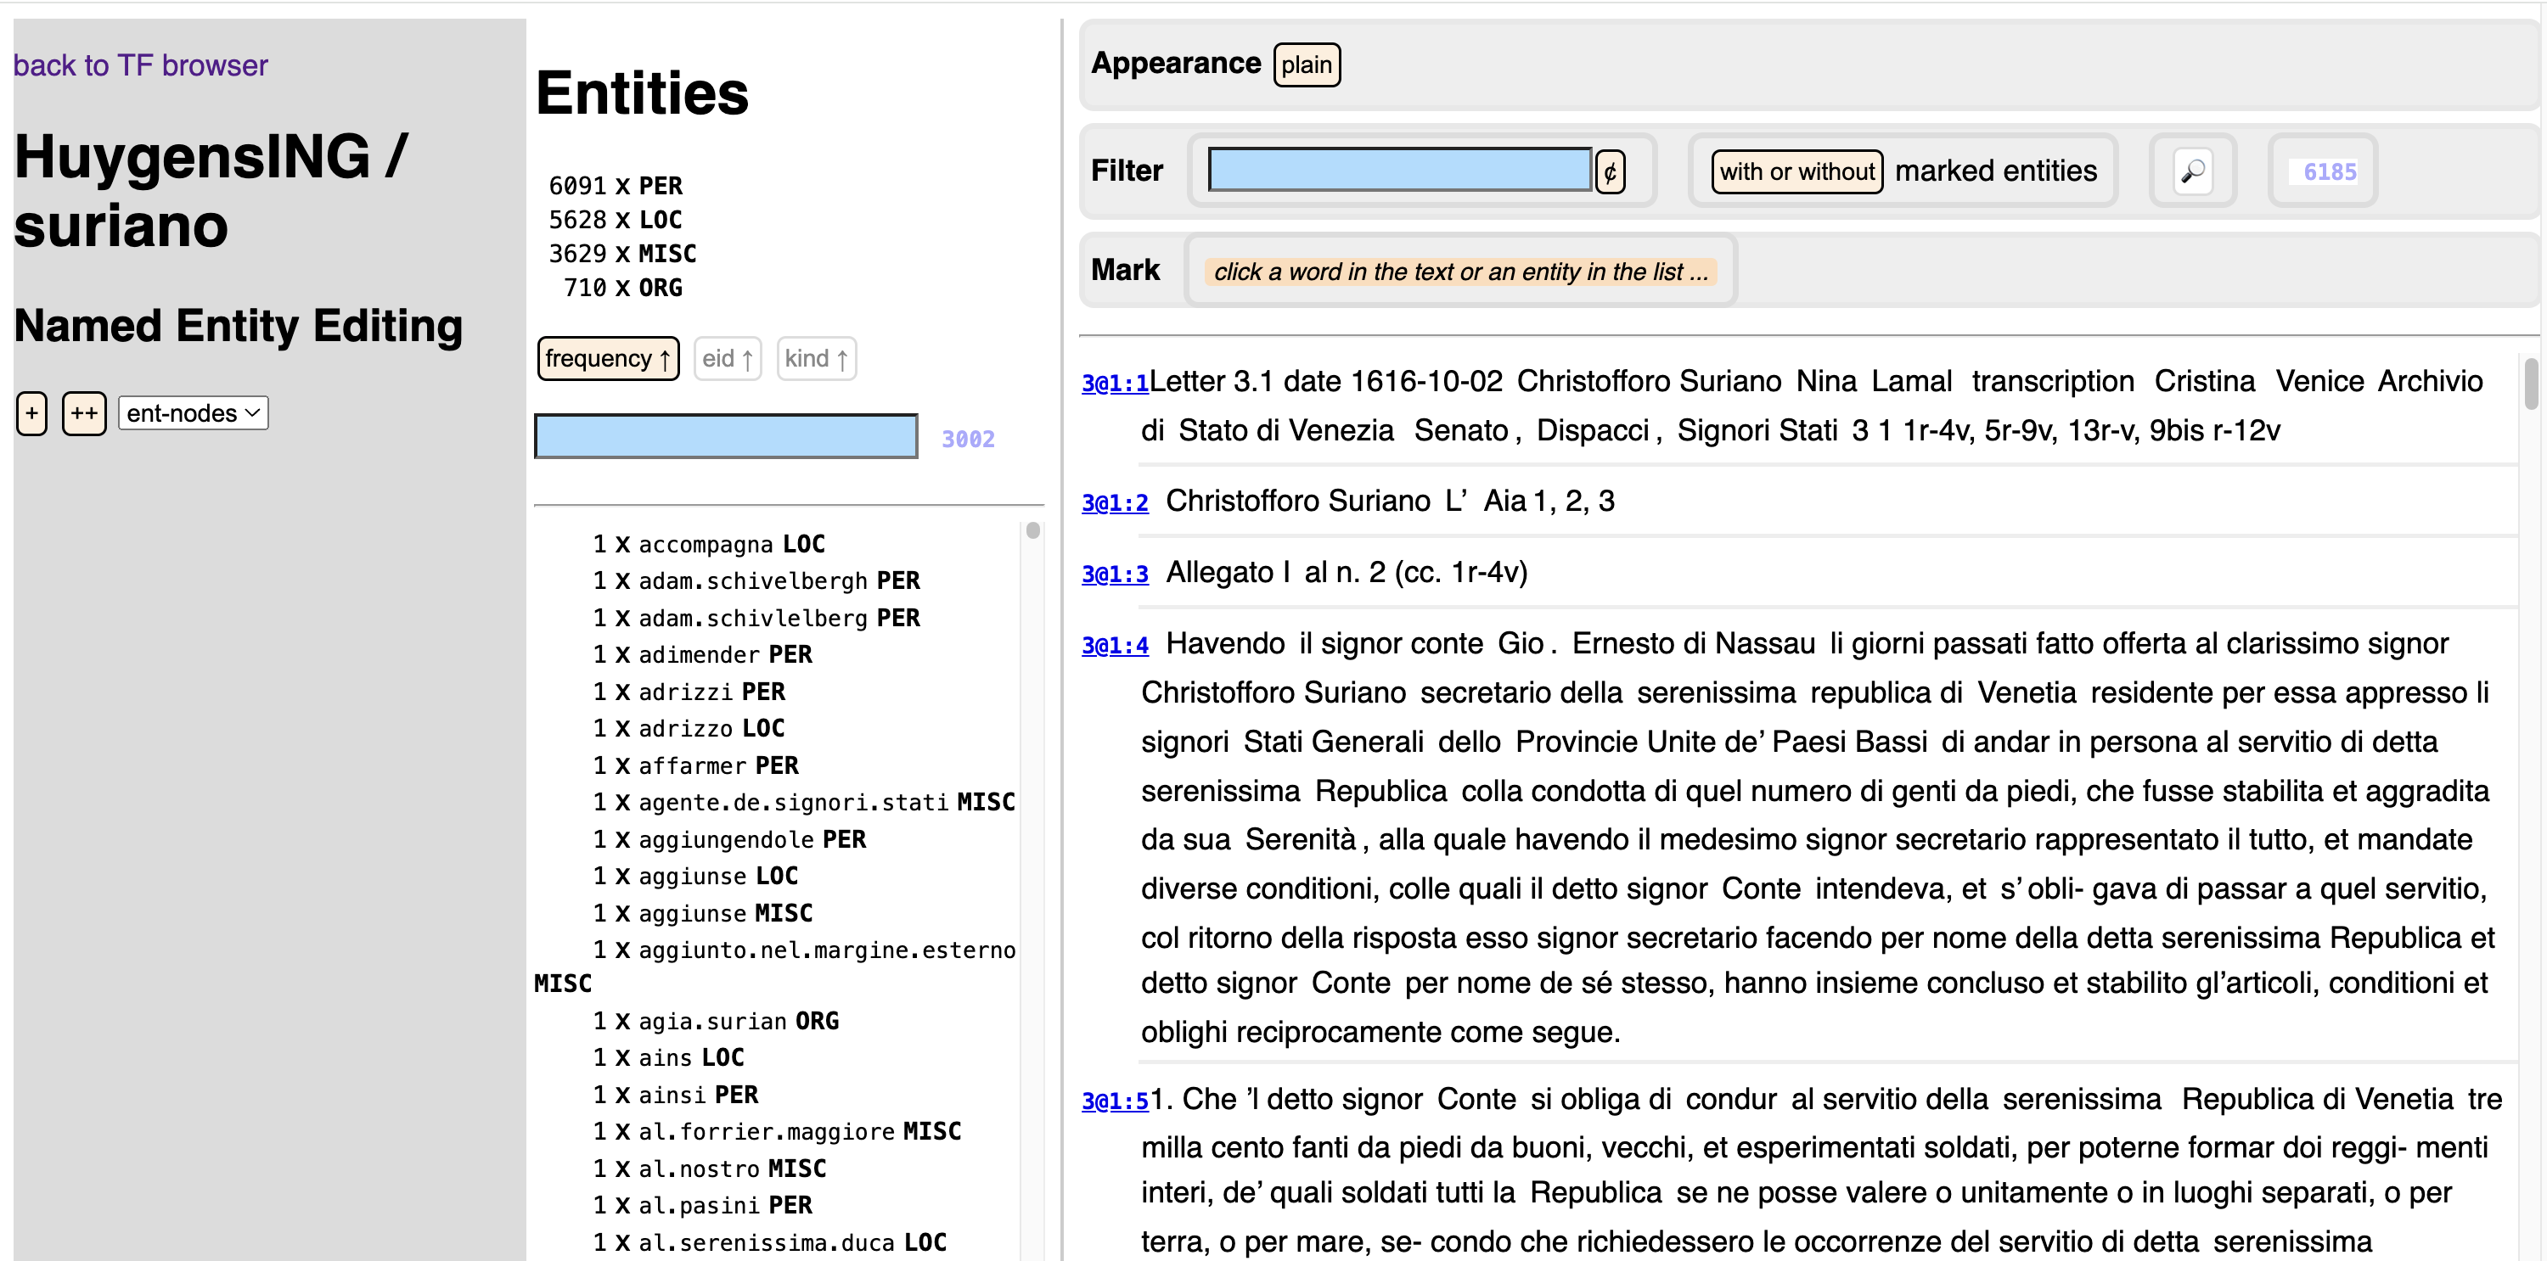Click the '710 x ORG' count row
Image resolution: width=2547 pixels, height=1261 pixels.
click(623, 288)
